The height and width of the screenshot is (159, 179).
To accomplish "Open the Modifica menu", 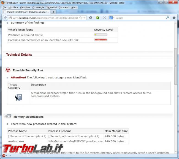I will 13,7.
